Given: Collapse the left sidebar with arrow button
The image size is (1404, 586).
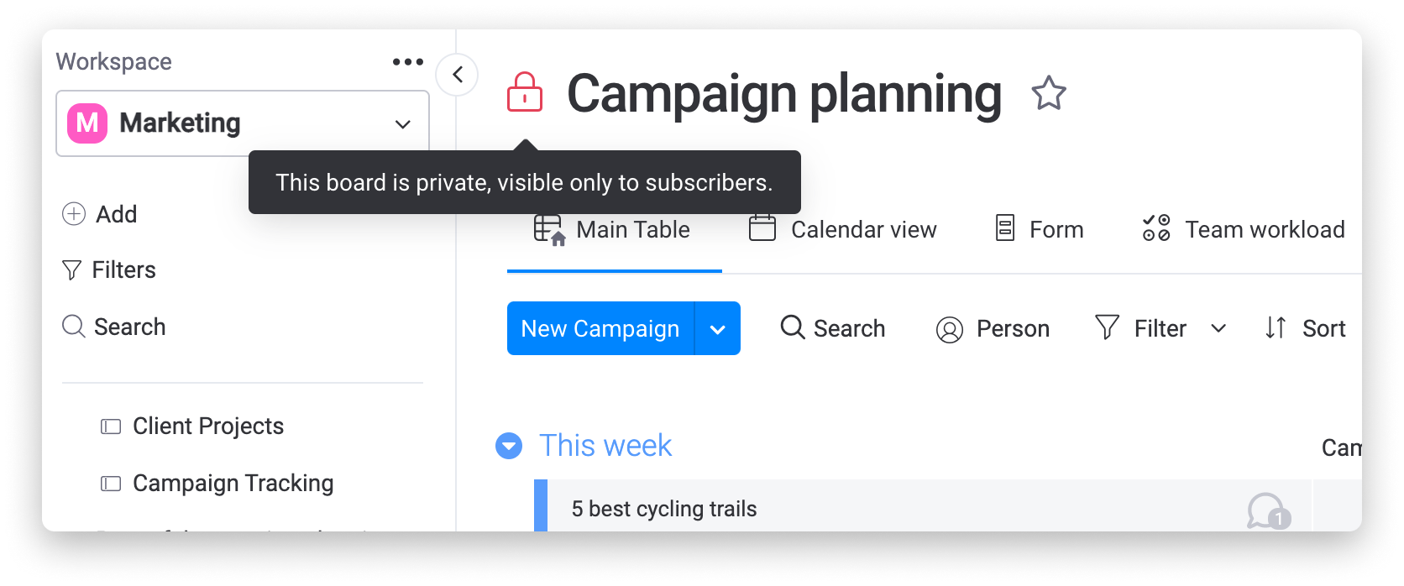Looking at the screenshot, I should point(458,75).
